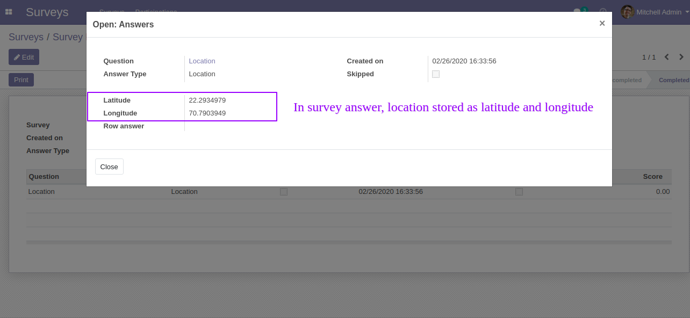Screen dimensions: 690x318
Task: Expand the Mitchell Admin user menu
Action: 659,12
